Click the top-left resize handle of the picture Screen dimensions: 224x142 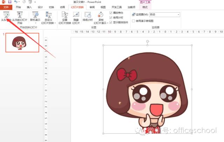point(103,45)
